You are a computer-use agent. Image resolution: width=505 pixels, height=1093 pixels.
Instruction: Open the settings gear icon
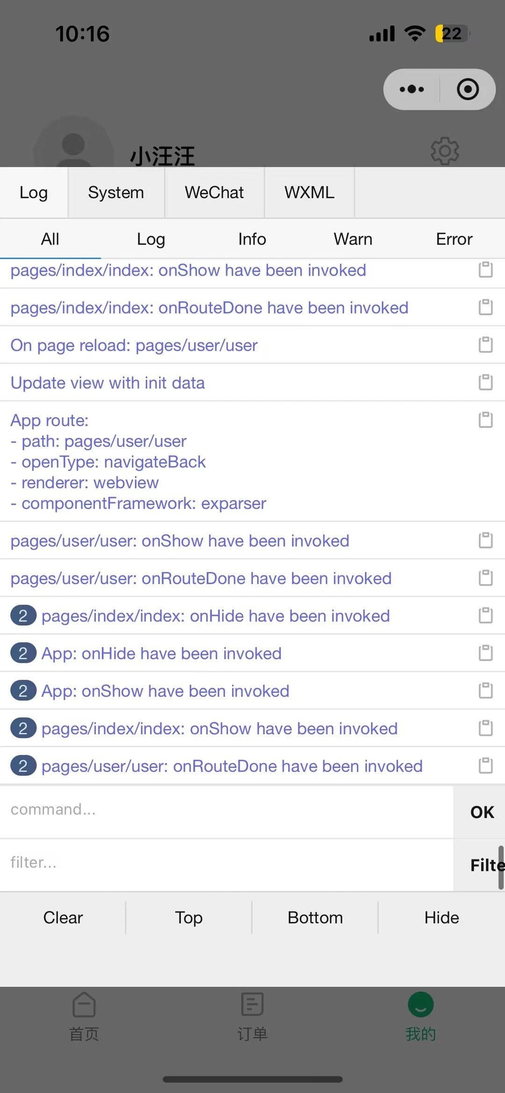(444, 151)
